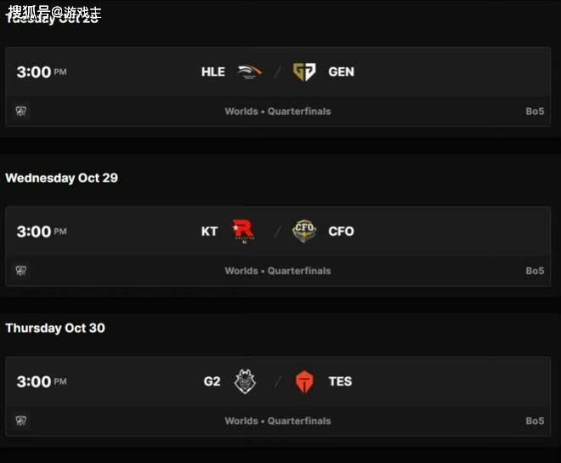Click the G2 Esports logo
The width and height of the screenshot is (561, 463).
(245, 381)
